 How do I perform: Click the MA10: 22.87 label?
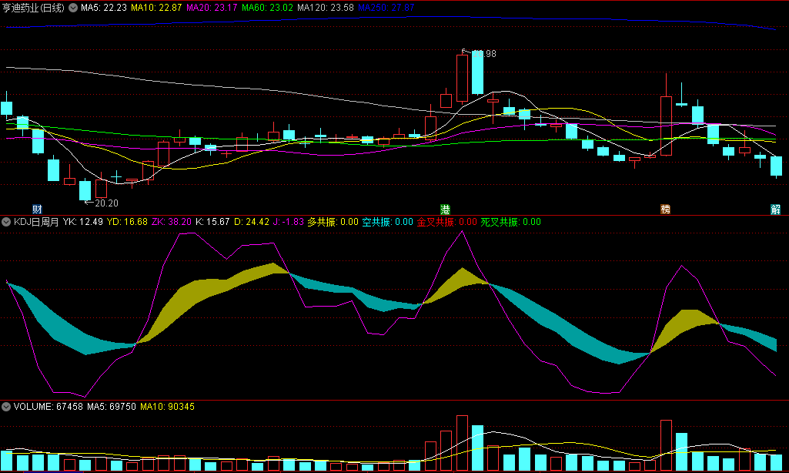coord(156,8)
